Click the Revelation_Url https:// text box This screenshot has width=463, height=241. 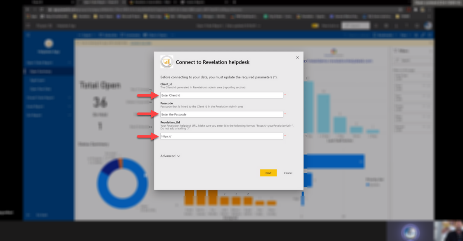click(222, 136)
